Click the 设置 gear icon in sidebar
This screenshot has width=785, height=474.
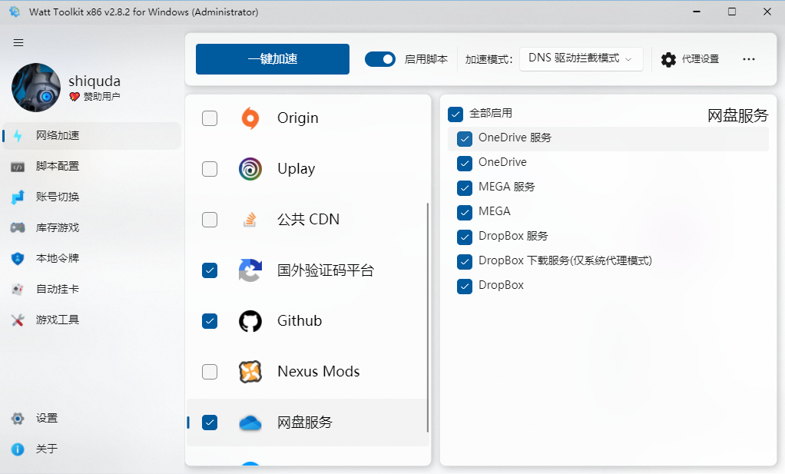(x=18, y=419)
